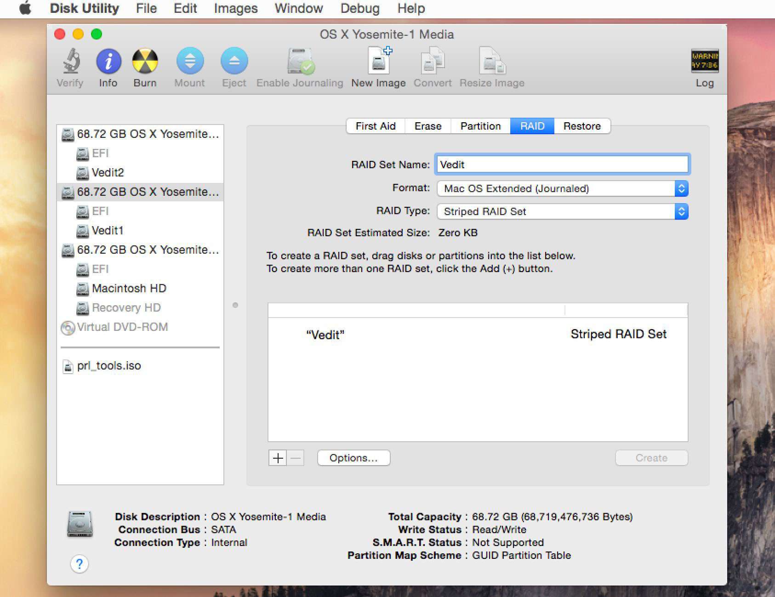Select the highlighted 68.72 GB Yosemite disk
Viewport: 775px width, 597px height.
(x=140, y=192)
